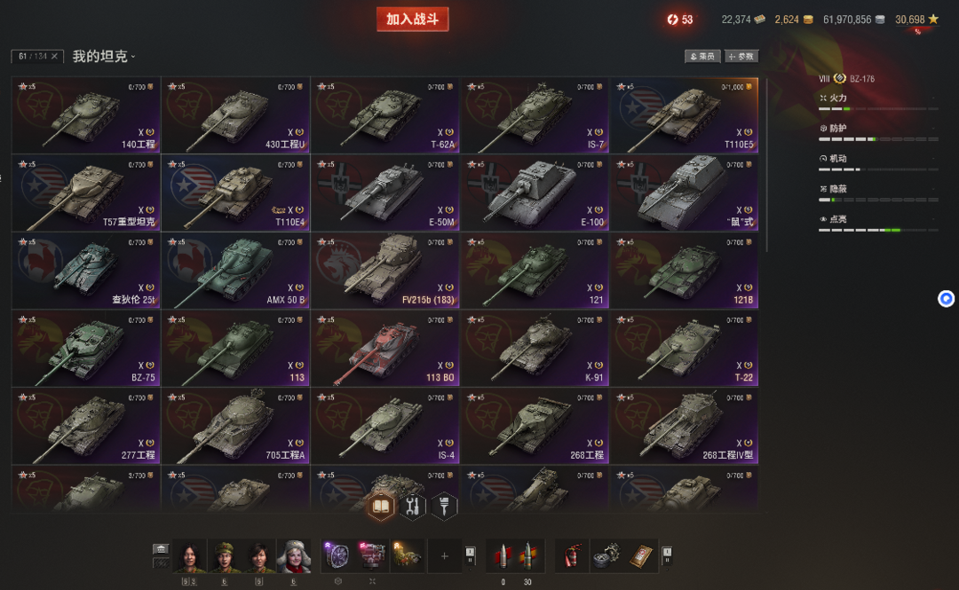
Task: Click the 加入战斗 battle button
Action: 413,19
